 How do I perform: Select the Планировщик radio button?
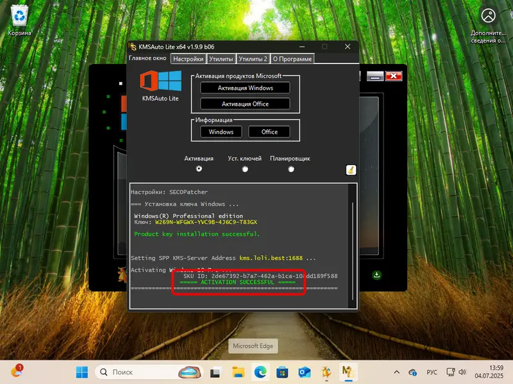point(292,169)
